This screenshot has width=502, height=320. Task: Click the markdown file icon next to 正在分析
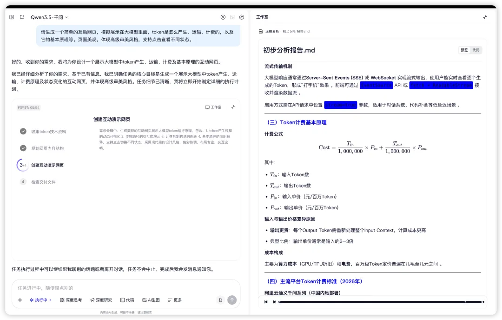click(261, 31)
